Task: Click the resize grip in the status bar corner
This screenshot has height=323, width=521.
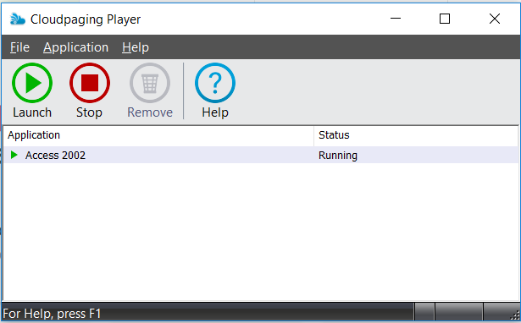Action: 514,315
